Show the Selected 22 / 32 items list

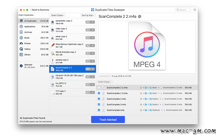pyautogui.click(x=33, y=66)
